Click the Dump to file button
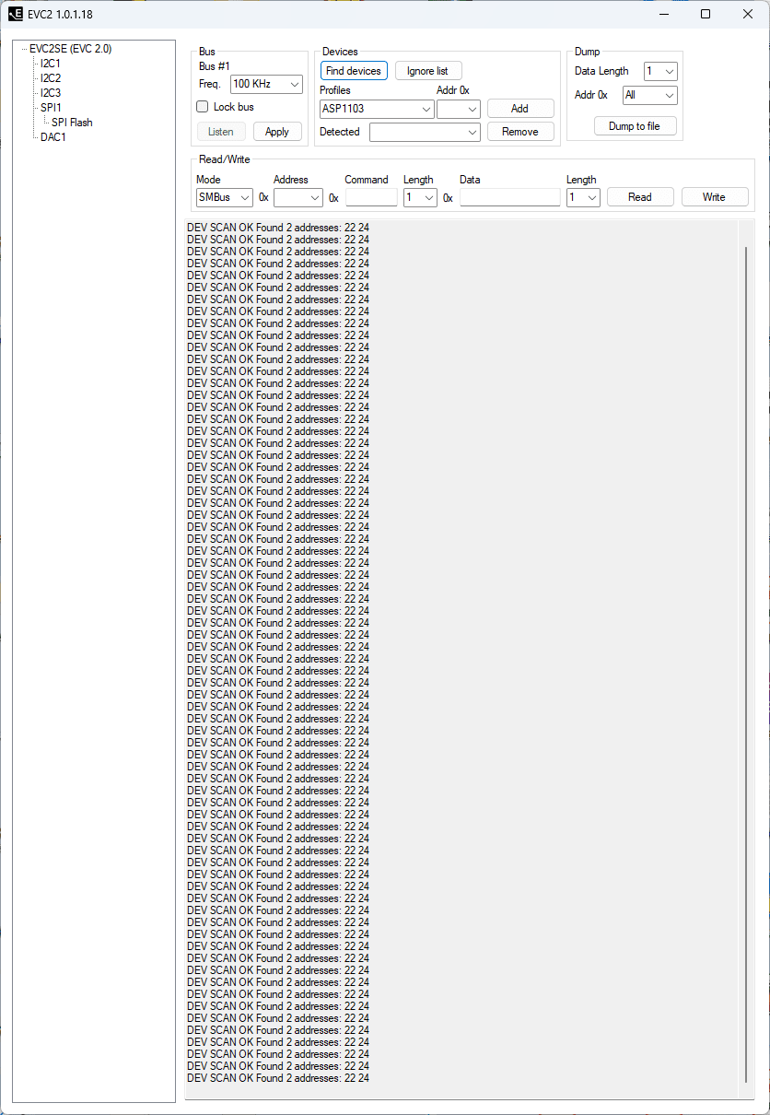 [x=635, y=126]
